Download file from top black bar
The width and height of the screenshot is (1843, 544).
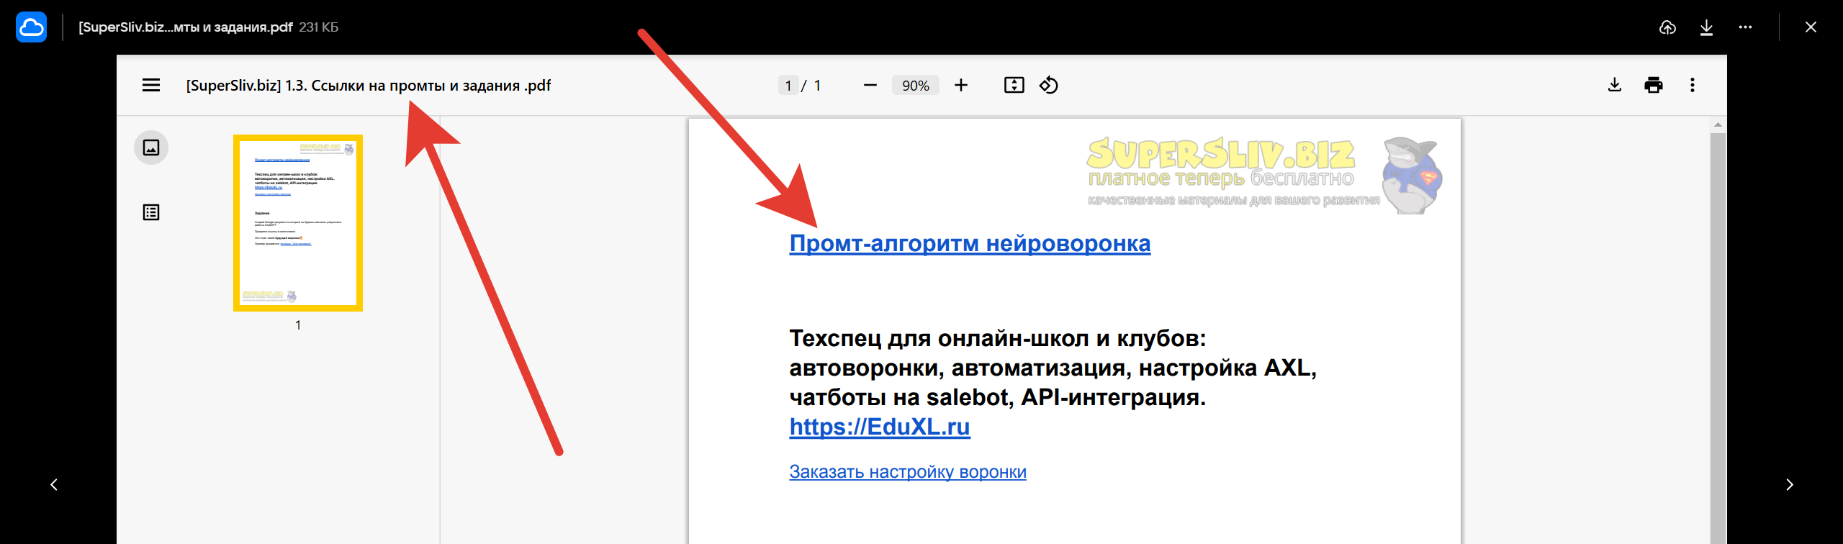coord(1706,27)
